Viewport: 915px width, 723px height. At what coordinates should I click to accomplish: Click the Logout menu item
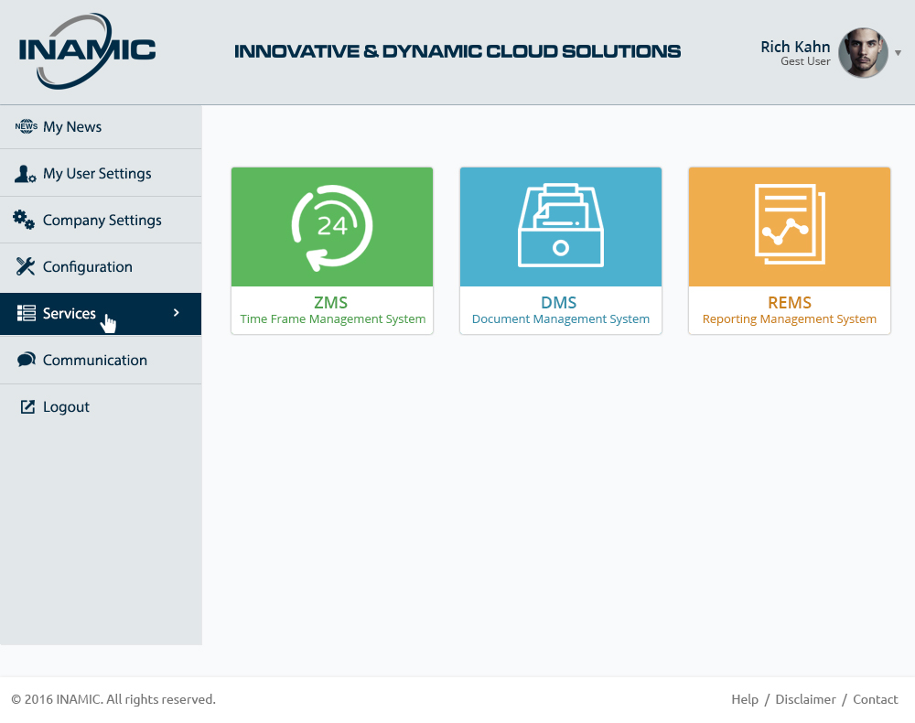coord(101,406)
